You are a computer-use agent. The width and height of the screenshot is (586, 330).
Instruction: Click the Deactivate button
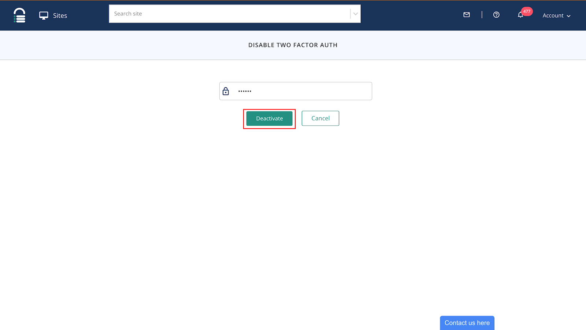269,118
